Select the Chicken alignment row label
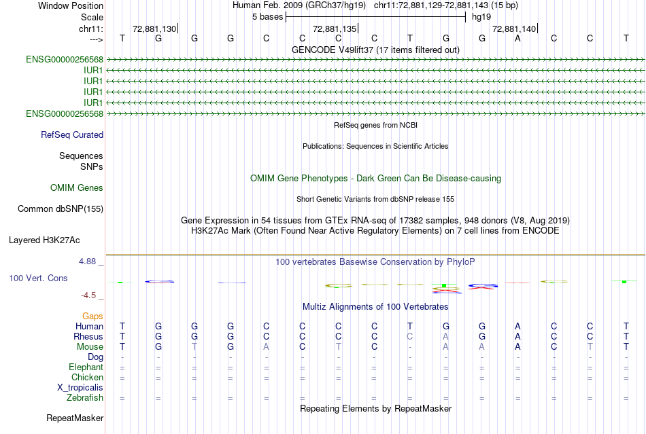 87,377
